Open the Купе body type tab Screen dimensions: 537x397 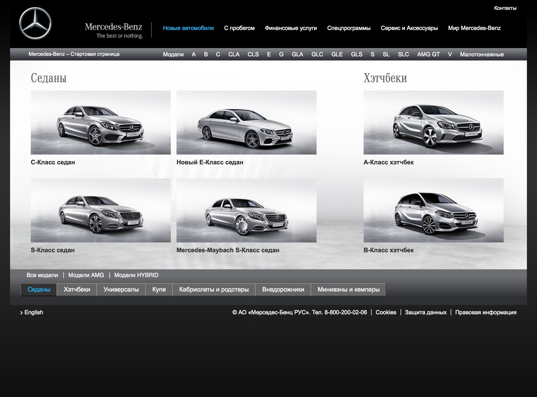coord(159,289)
